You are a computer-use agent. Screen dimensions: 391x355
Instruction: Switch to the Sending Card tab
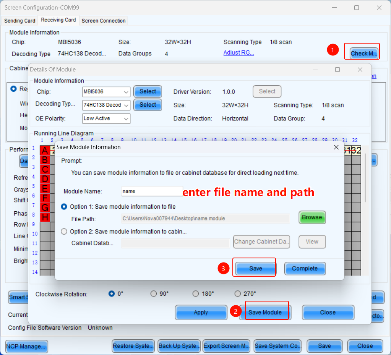coord(19,21)
